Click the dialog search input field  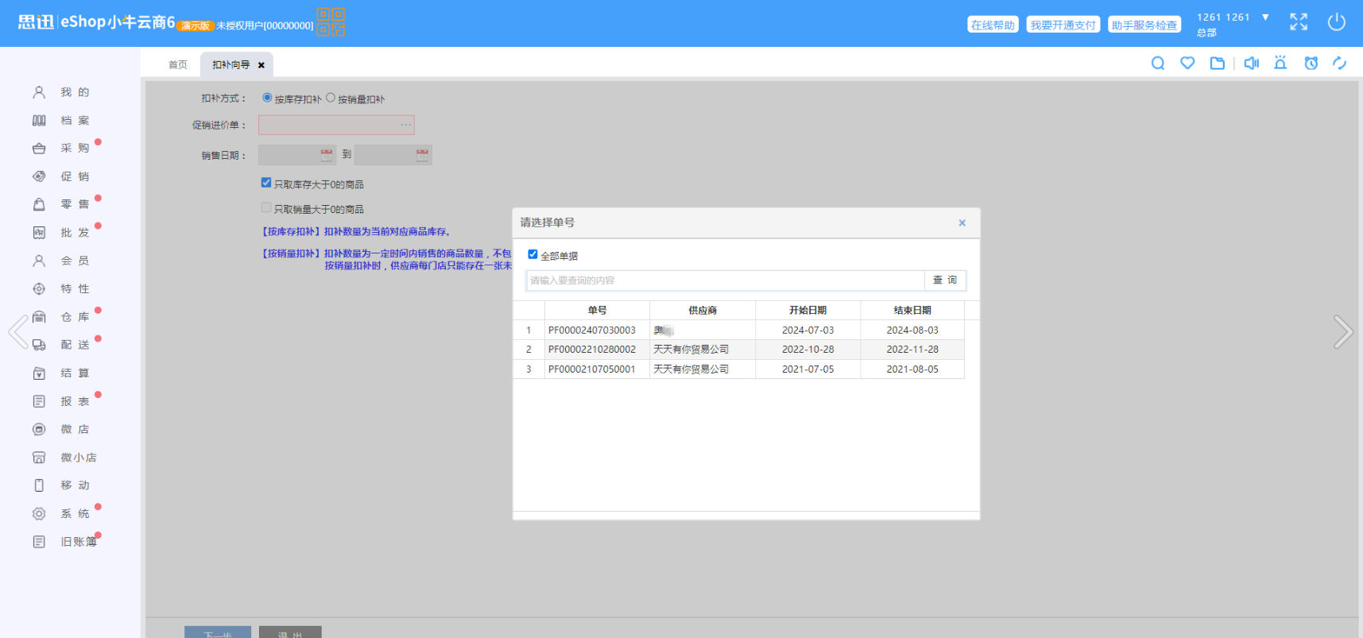725,280
